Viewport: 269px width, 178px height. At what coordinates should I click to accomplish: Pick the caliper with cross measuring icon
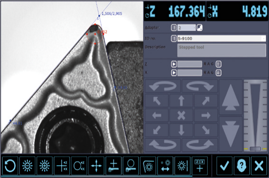(x=113, y=166)
